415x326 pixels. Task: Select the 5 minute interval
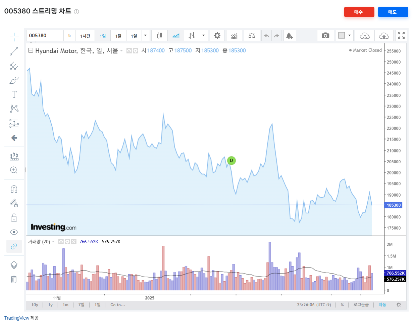pyautogui.click(x=69, y=36)
